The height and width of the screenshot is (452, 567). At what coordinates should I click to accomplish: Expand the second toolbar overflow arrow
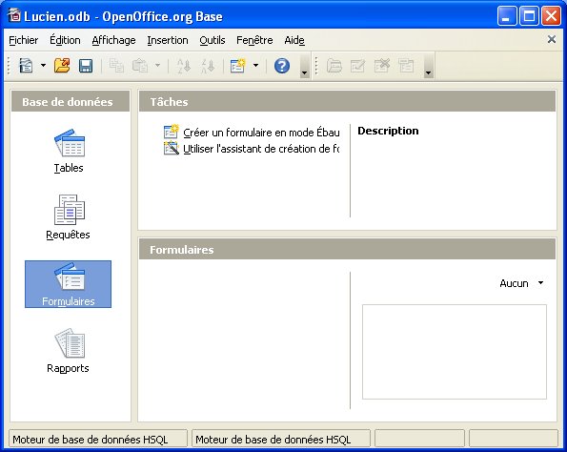429,67
